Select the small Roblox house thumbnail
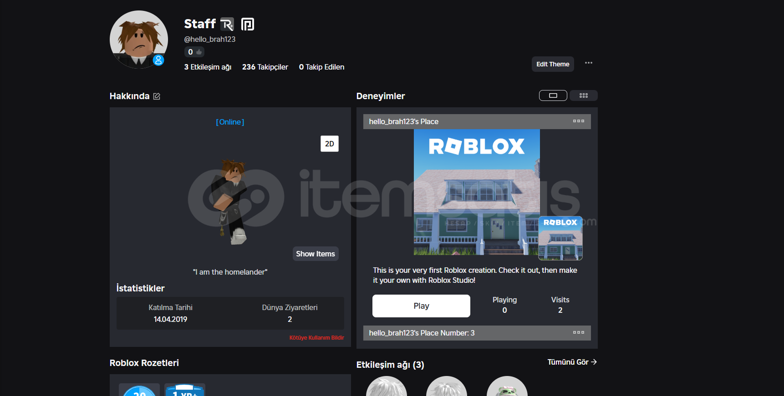Screen dimensions: 784x396 coord(560,238)
